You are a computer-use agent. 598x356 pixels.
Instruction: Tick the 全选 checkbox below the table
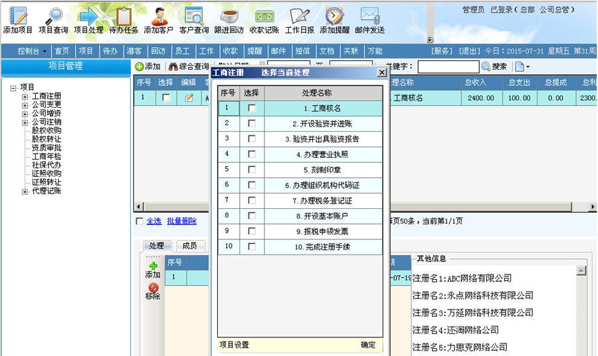140,221
